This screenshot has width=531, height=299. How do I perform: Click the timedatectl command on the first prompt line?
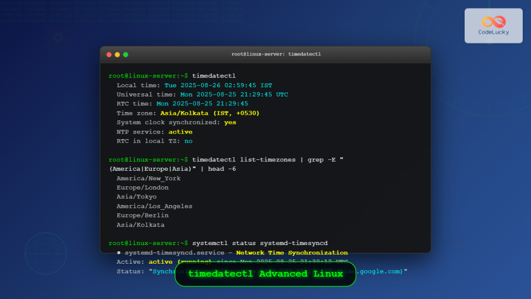point(213,75)
